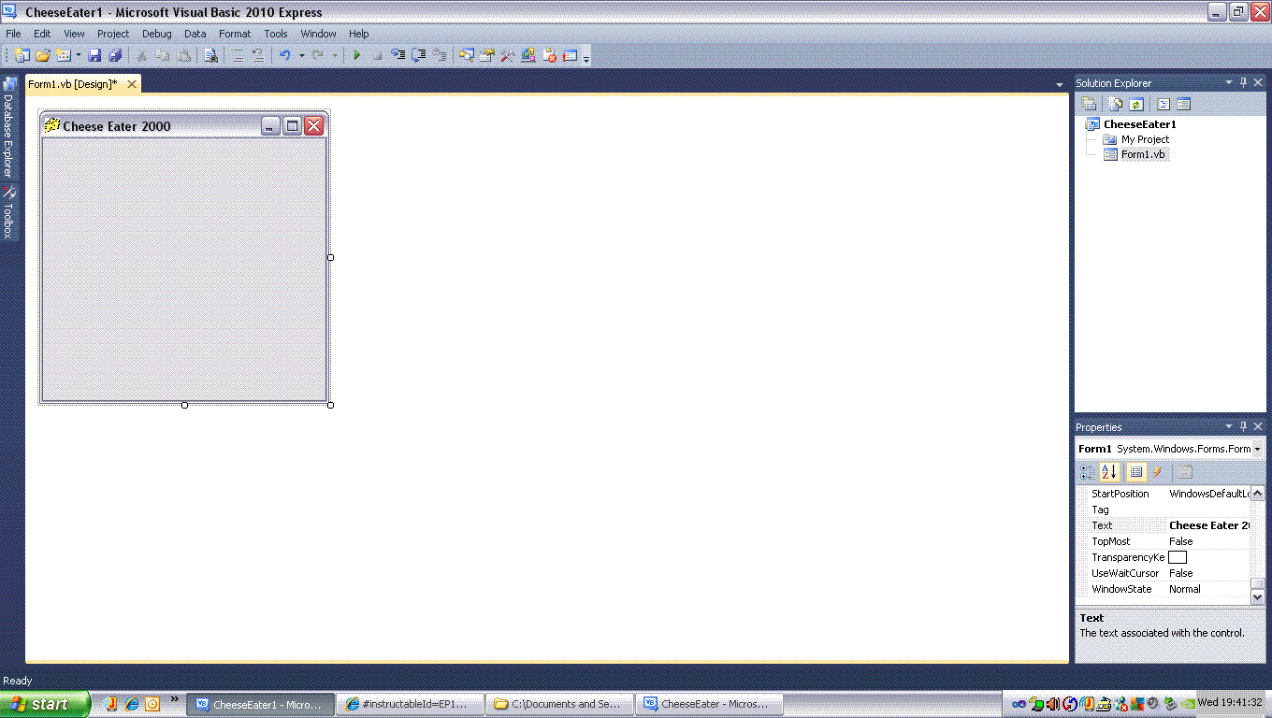The image size is (1272, 718).
Task: Show the Properties list button
Action: [1136, 473]
